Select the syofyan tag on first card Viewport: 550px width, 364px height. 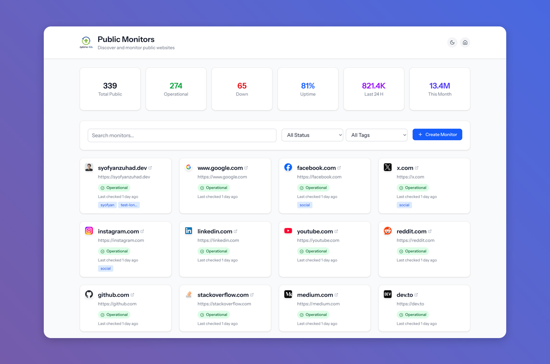tap(107, 205)
